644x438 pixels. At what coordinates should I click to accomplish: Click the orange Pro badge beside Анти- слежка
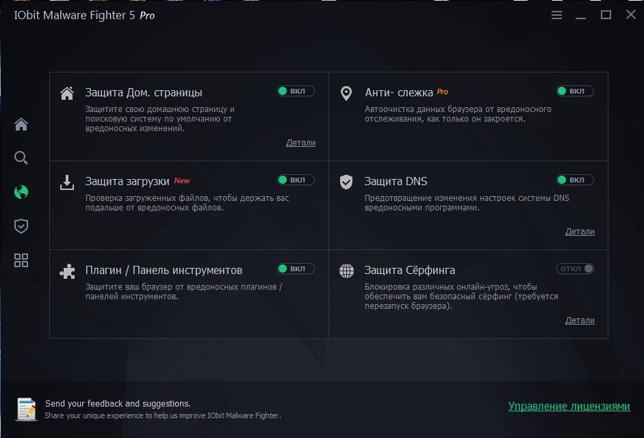[442, 92]
